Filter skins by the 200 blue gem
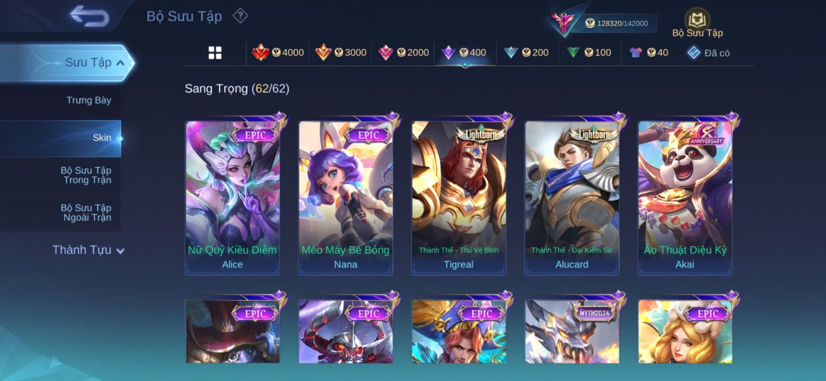Screen dimensions: 826x381 [527, 52]
